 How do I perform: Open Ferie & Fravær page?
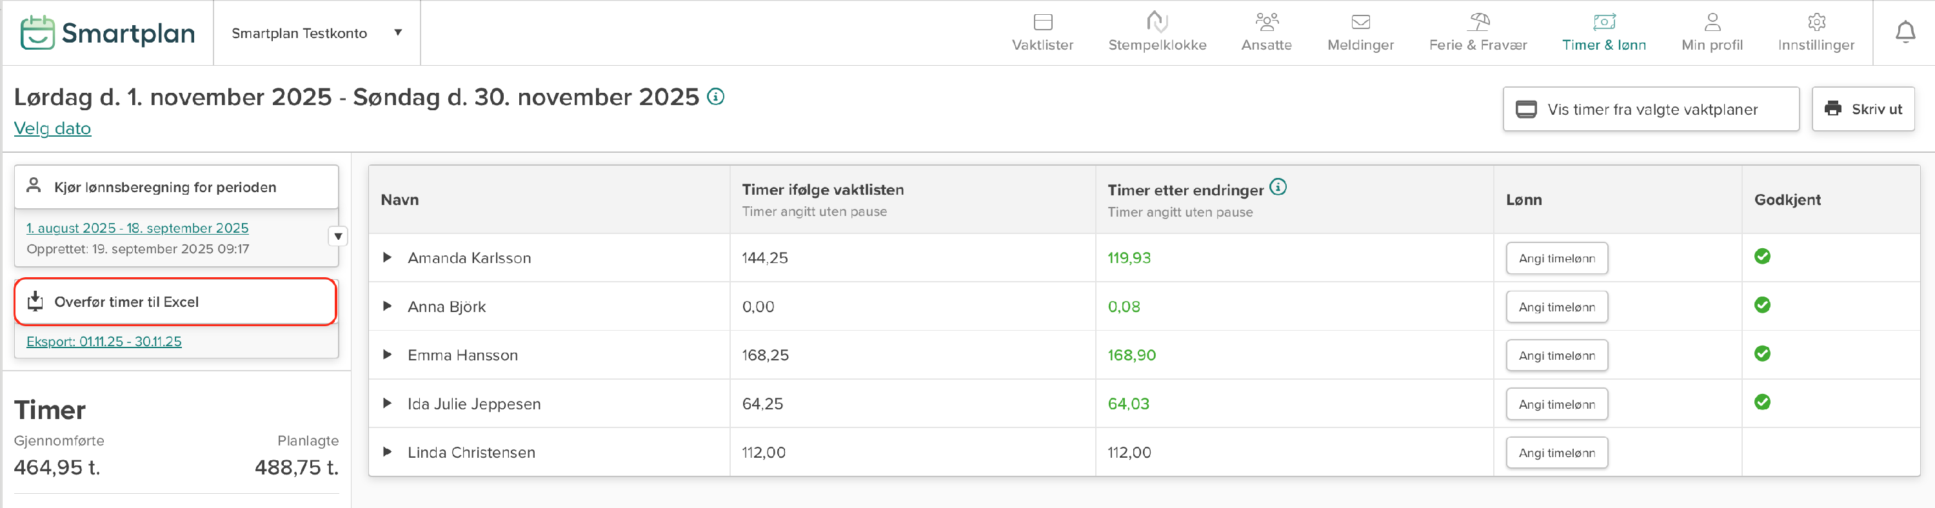pos(1478,33)
